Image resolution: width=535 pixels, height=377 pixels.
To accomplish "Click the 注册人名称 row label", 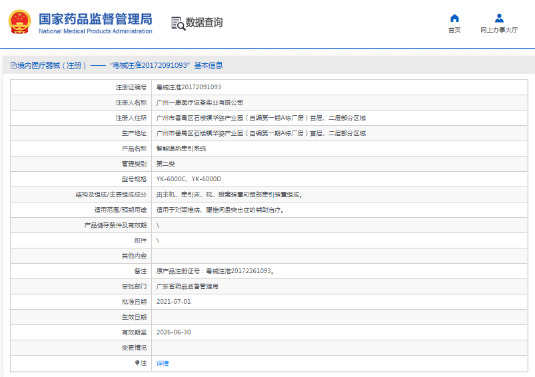I will tap(131, 103).
